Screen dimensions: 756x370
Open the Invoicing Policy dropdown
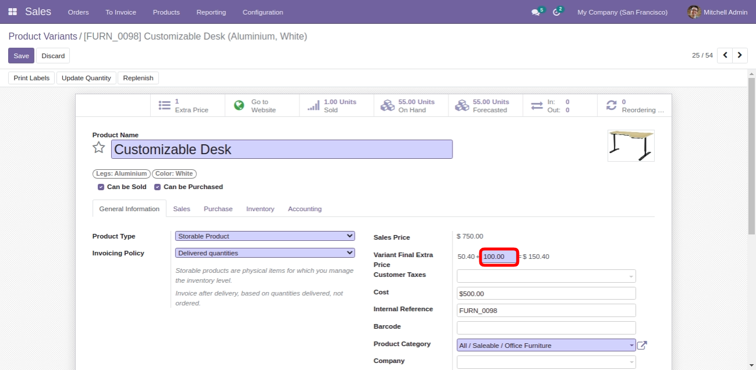(265, 253)
